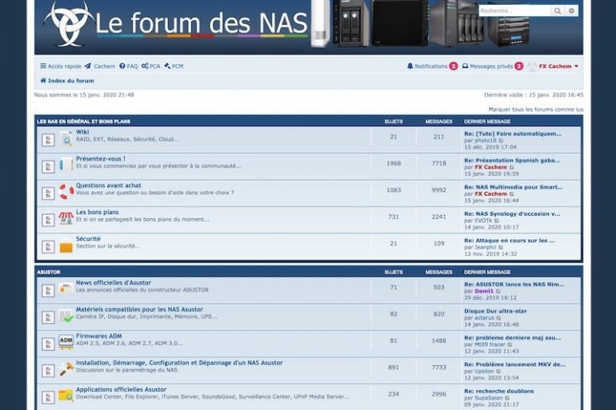
Task: Open Matériels compatibles pour les NAS Asustor
Action: point(139,309)
